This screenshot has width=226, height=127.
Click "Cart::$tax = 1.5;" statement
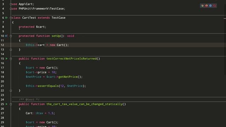click(x=40, y=113)
